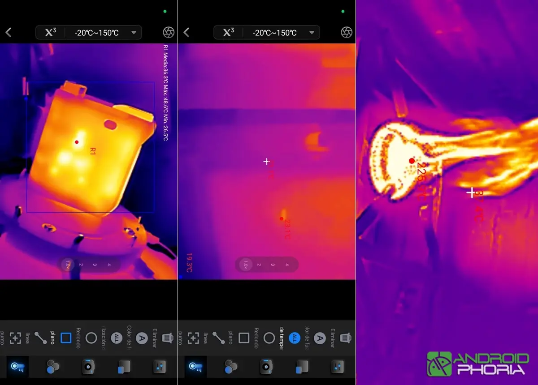Select 1.0x zoom on left screen
The width and height of the screenshot is (538, 385).
(68, 265)
